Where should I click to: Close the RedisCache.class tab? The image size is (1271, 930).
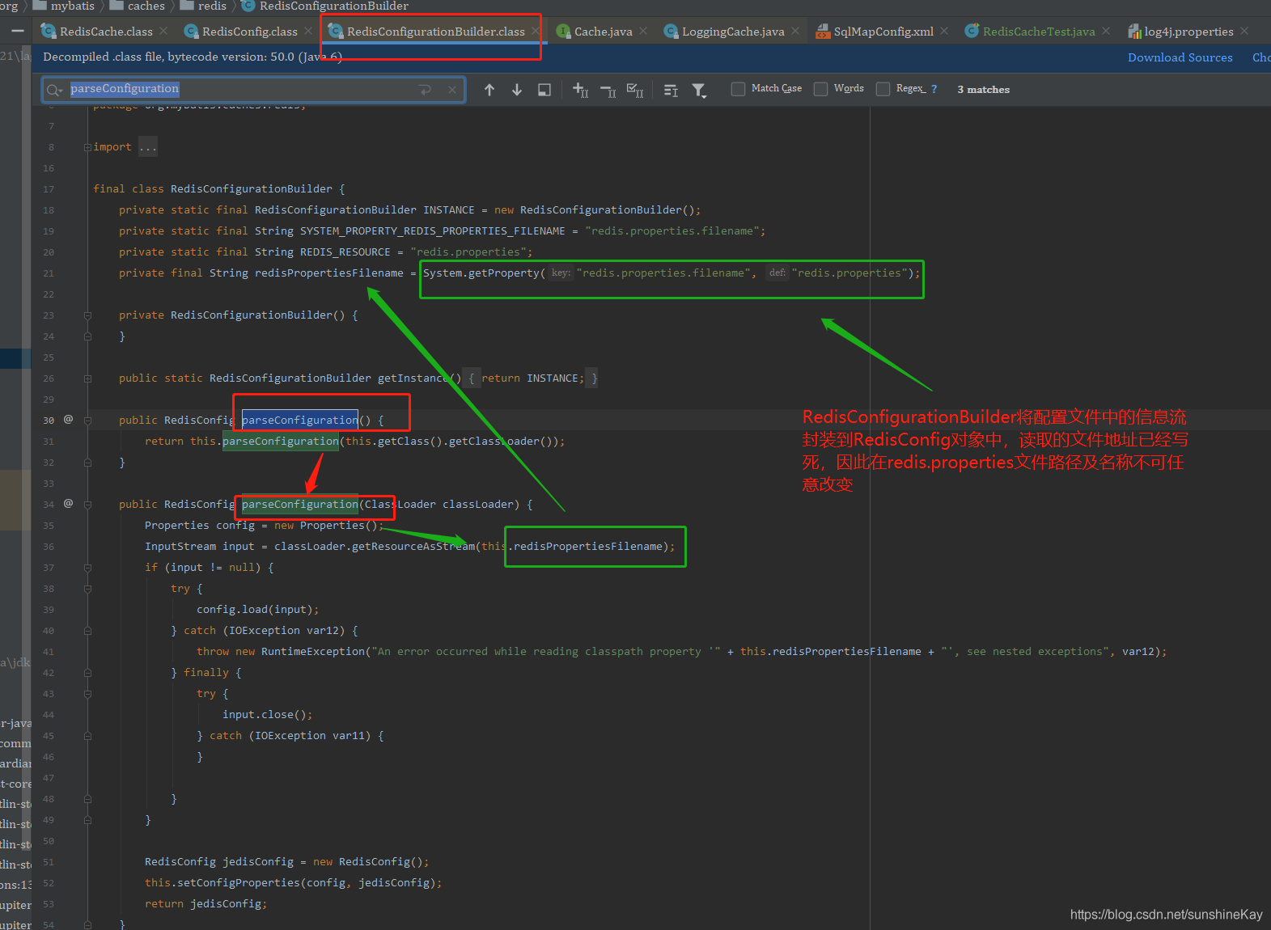coord(163,31)
